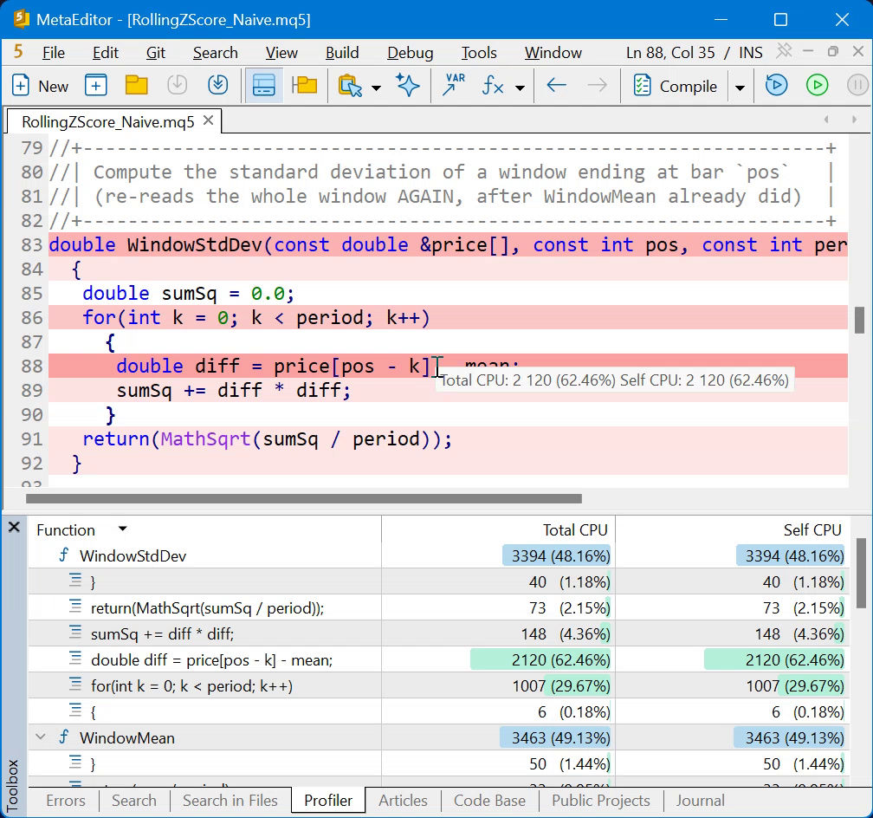Viewport: 873px width, 818px height.
Task: Open the Window menu
Action: 553,52
